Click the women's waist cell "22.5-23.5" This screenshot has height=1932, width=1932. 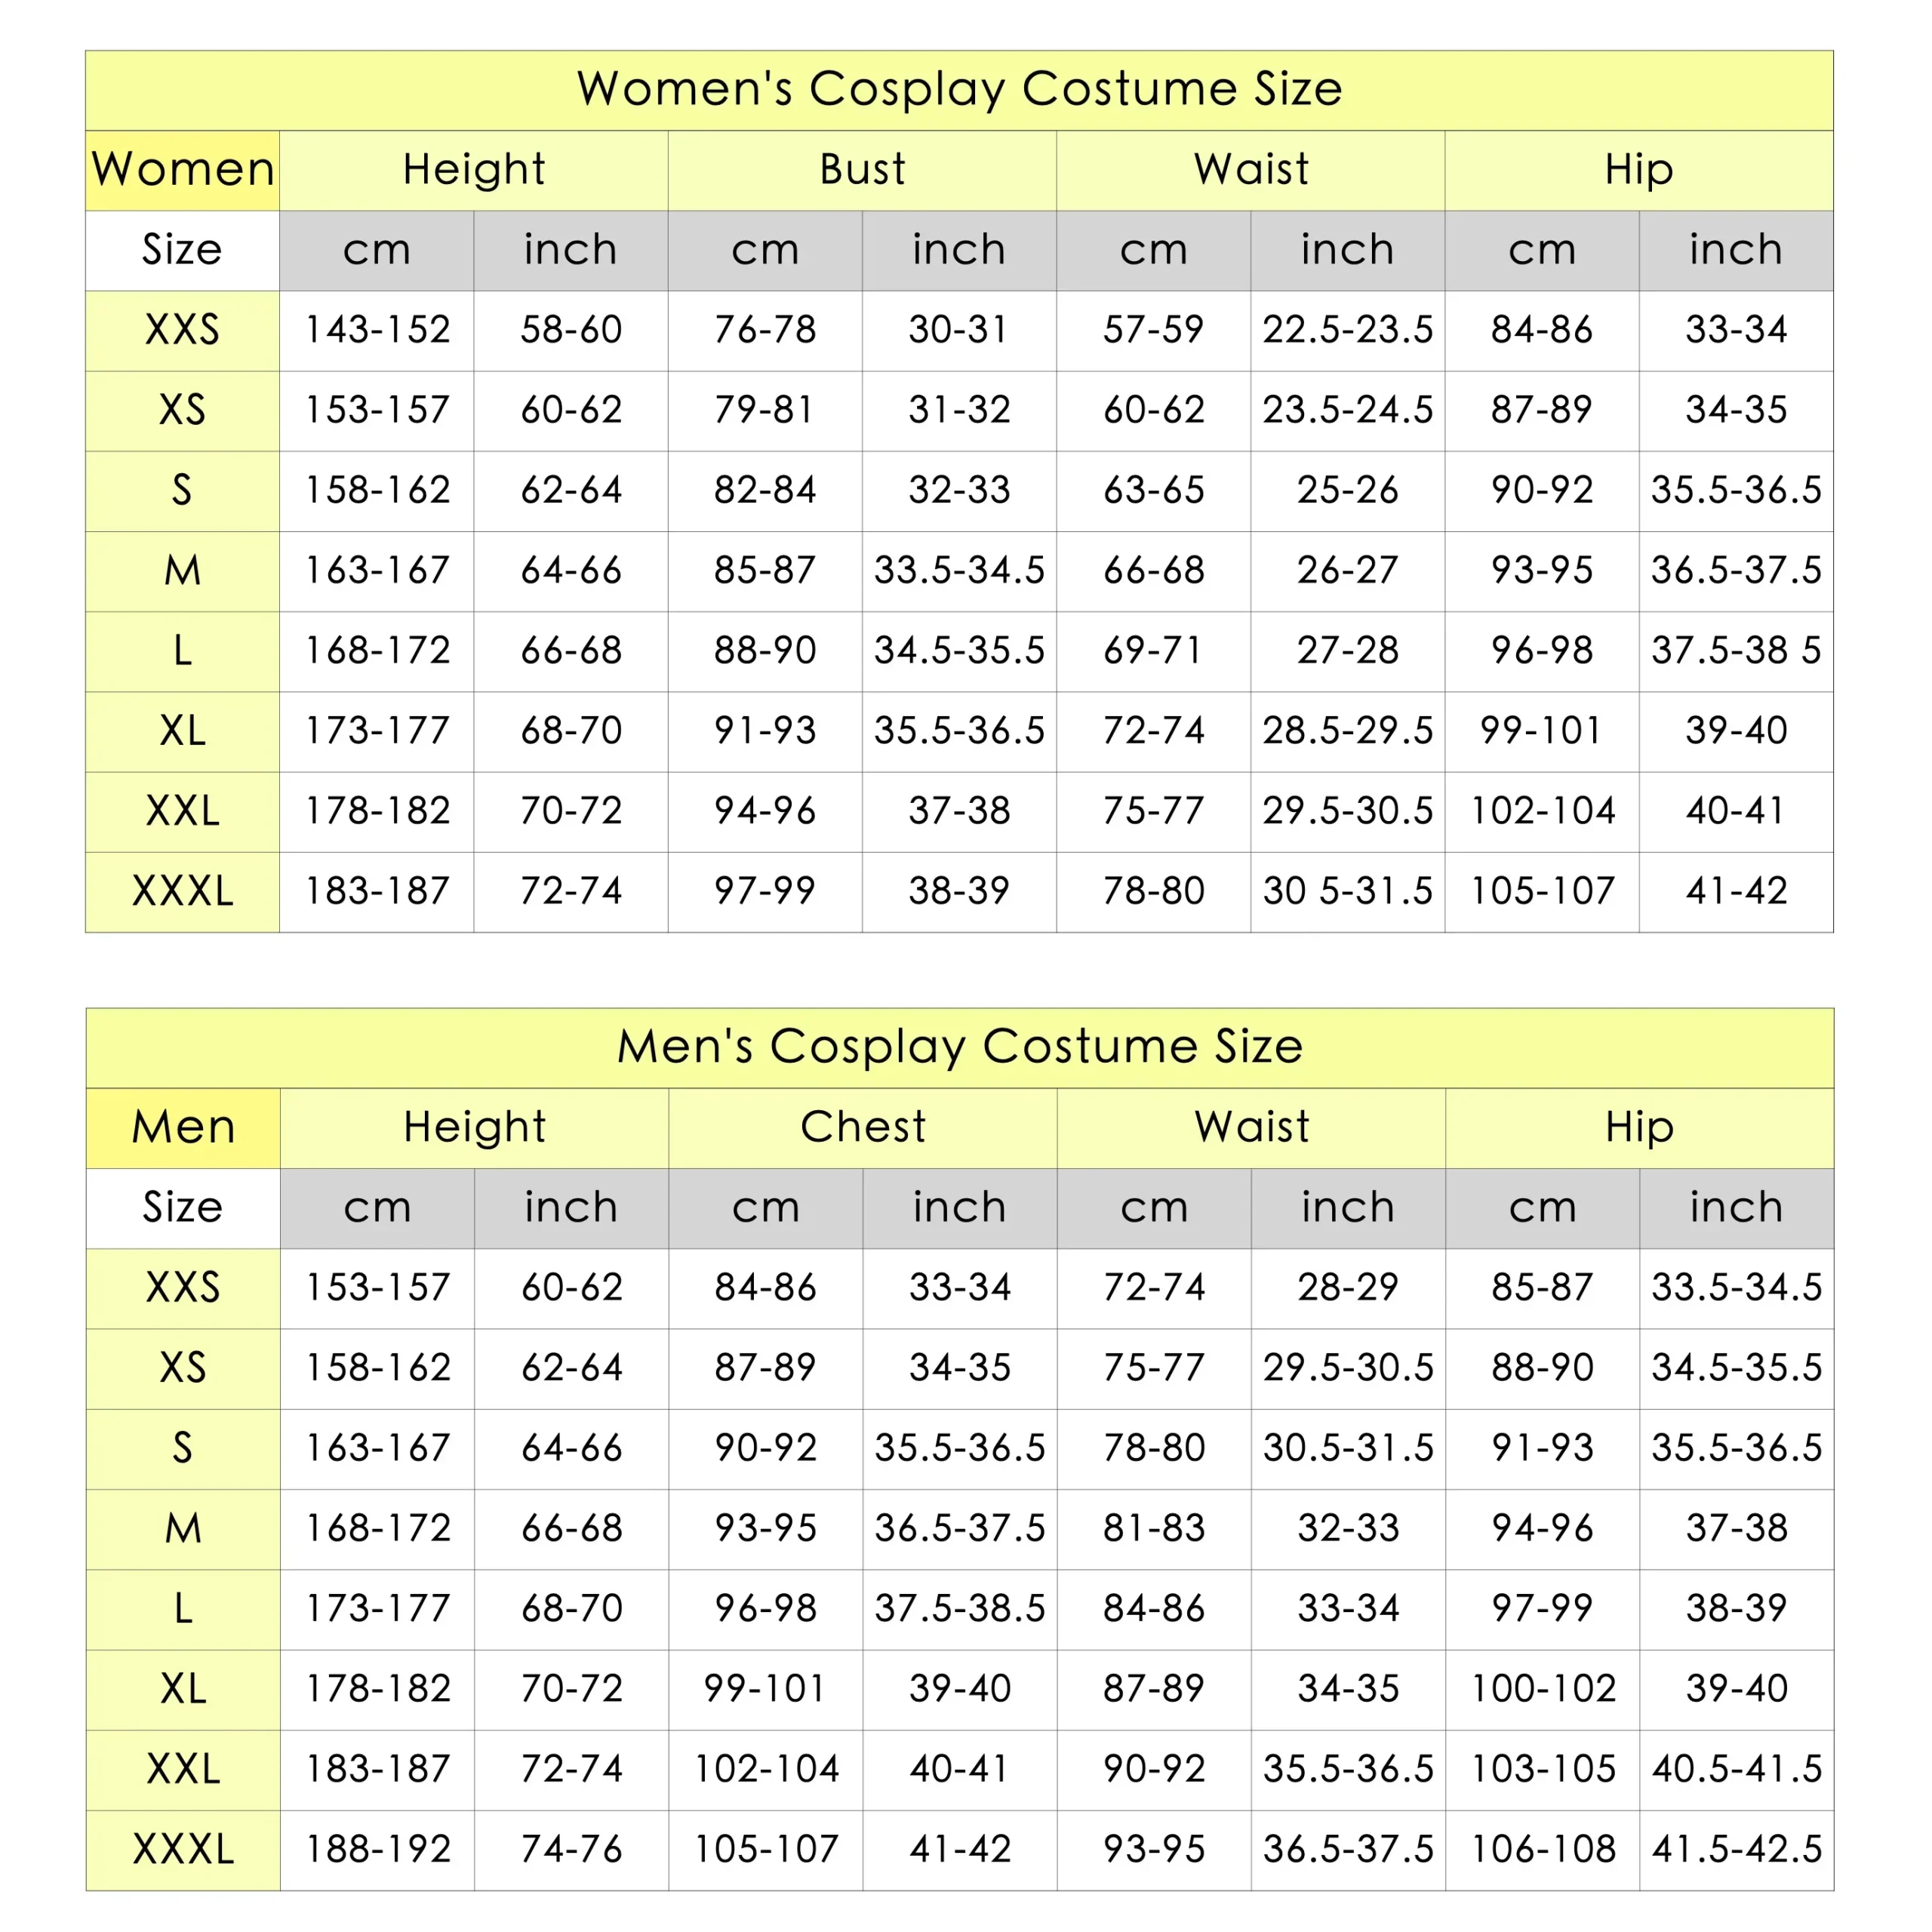coord(1347,330)
